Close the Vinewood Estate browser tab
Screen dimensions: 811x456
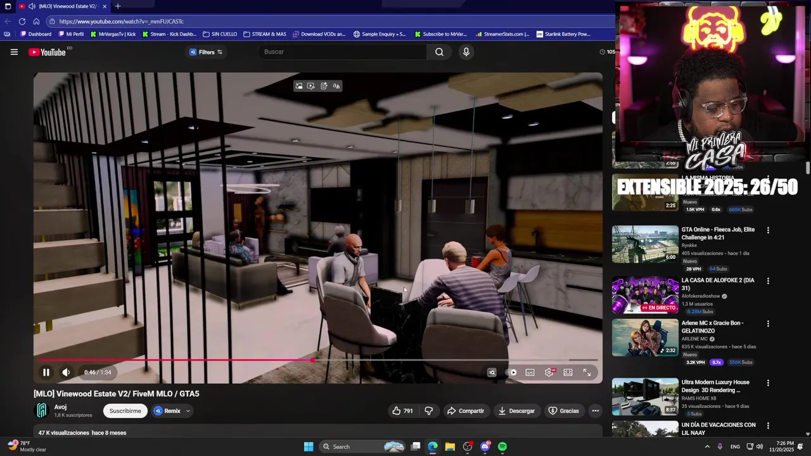click(105, 6)
